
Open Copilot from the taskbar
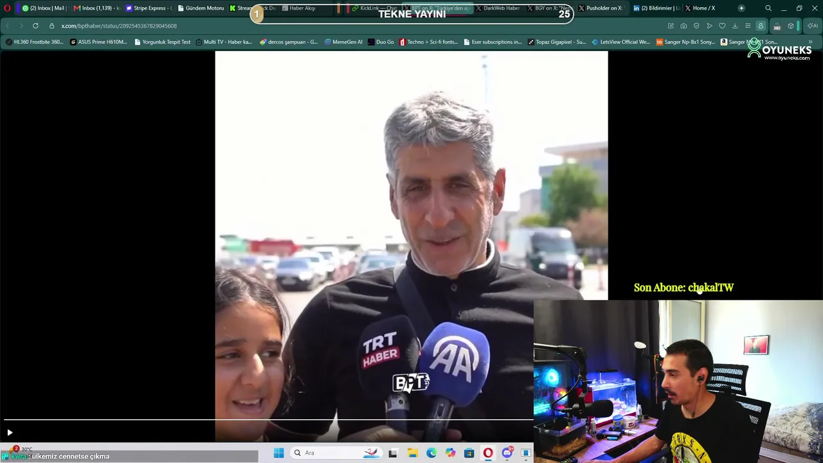450,453
